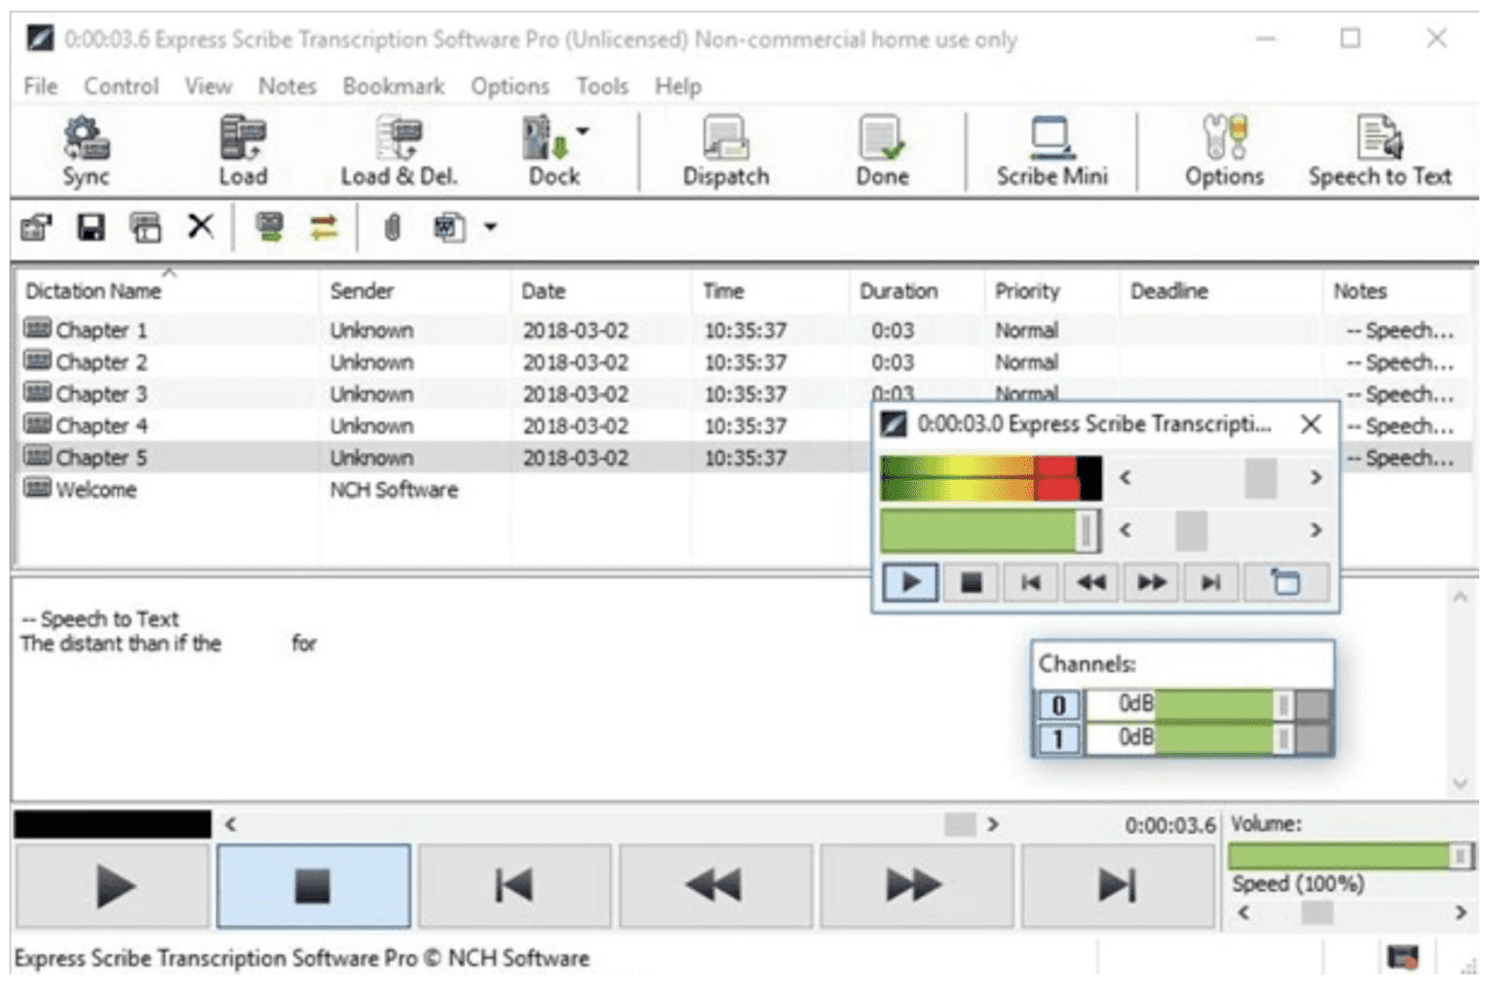The width and height of the screenshot is (1491, 1003).
Task: Open the Notes menu
Action: (x=287, y=87)
